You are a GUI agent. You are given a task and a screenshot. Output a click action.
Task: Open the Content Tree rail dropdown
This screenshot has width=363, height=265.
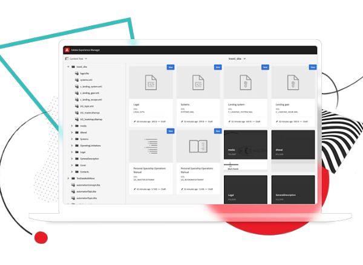point(77,59)
